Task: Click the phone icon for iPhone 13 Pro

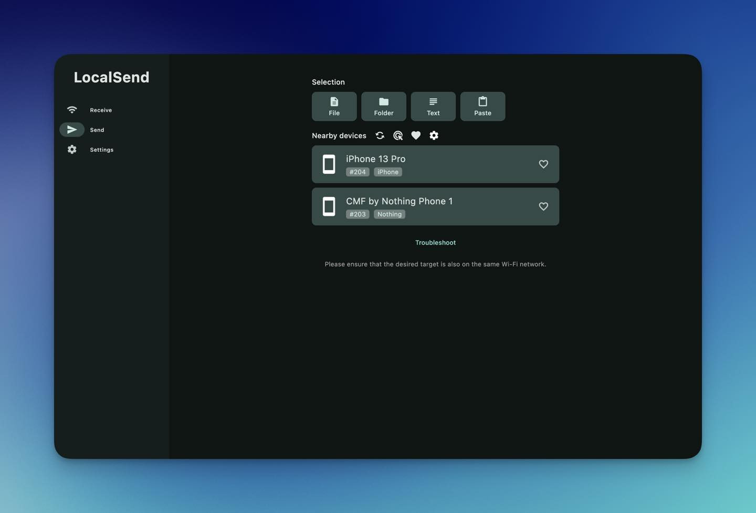Action: (x=329, y=164)
